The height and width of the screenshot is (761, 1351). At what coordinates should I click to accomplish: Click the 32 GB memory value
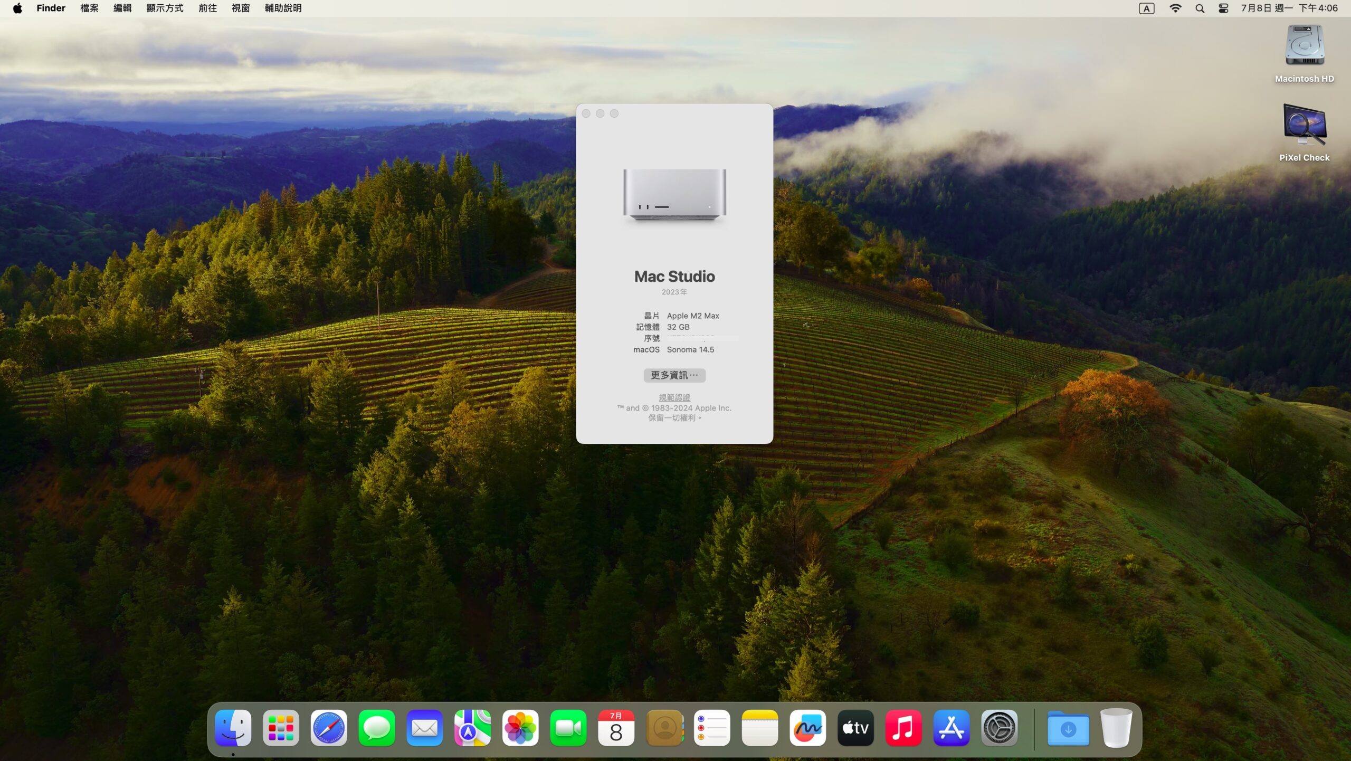pos(678,327)
